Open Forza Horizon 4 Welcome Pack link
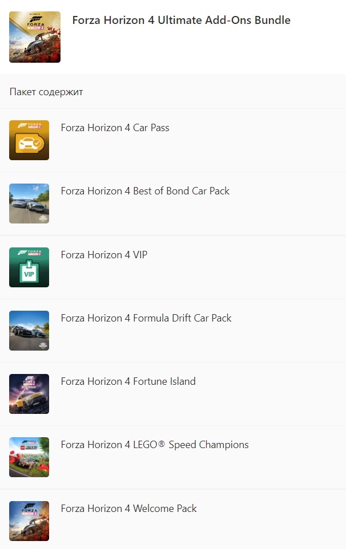The height and width of the screenshot is (549, 346). coord(128,509)
